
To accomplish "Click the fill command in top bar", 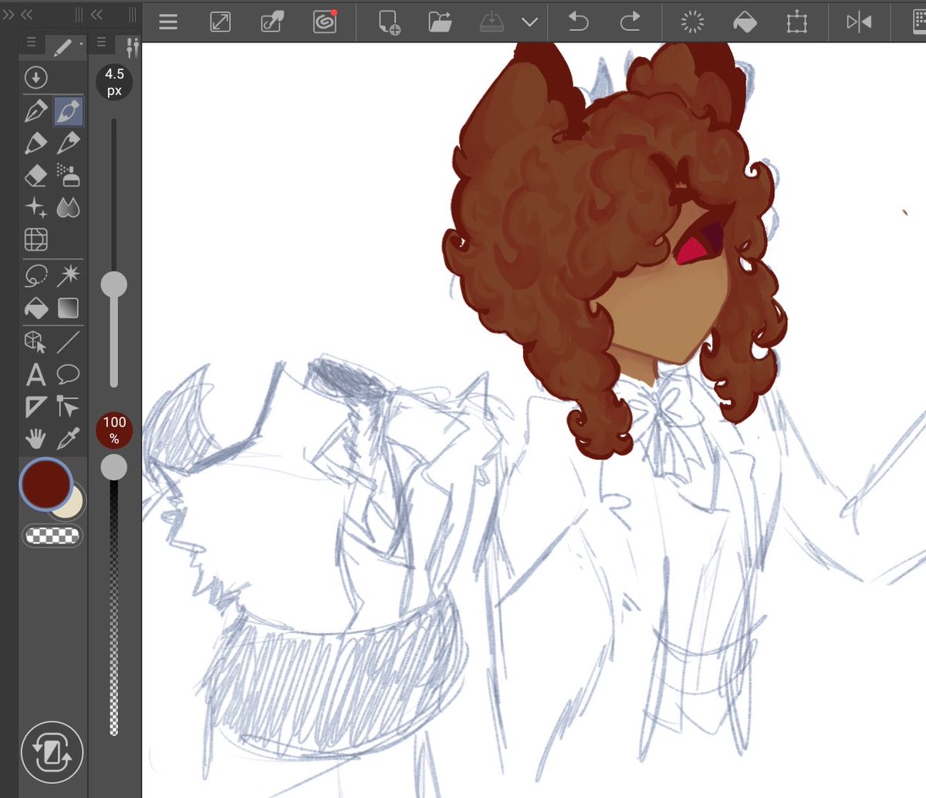I will click(745, 22).
